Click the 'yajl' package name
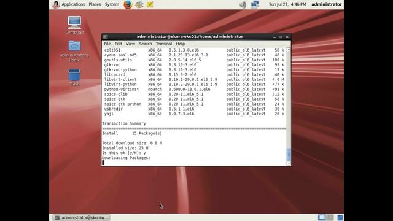Screen dimensions: 393x221 (x=109, y=114)
